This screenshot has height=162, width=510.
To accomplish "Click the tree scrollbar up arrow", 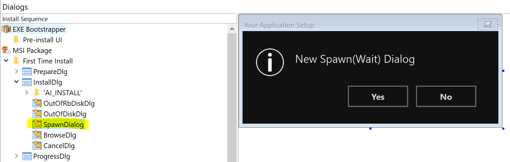I will (232, 29).
